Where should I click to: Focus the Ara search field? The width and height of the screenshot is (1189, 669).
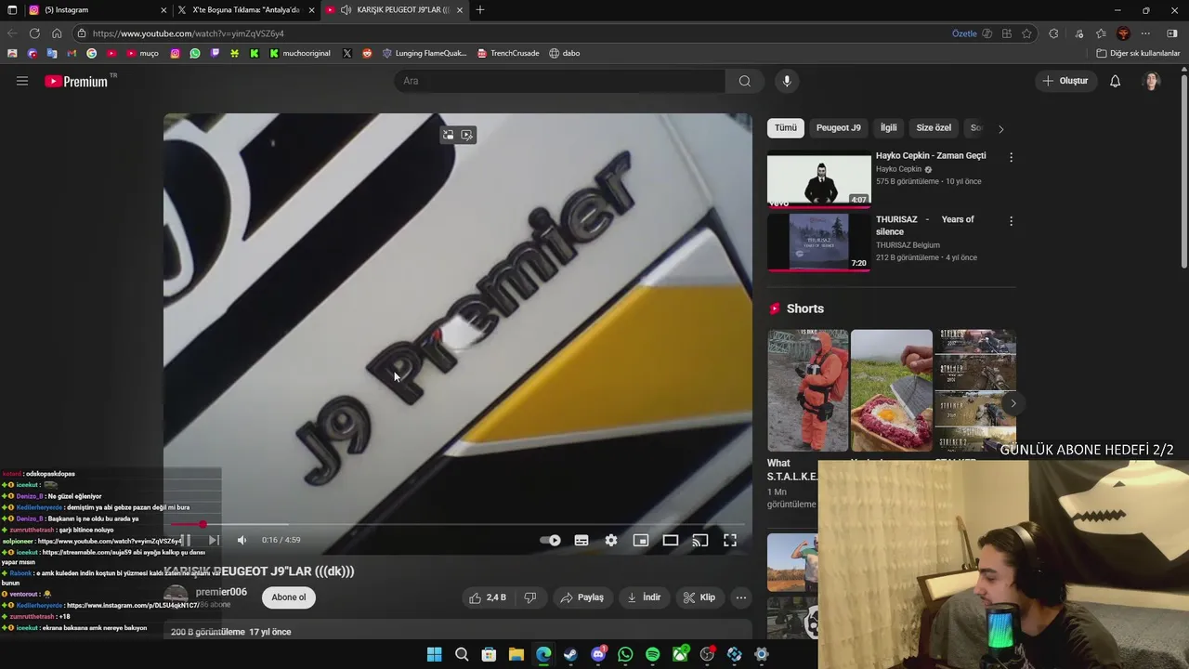560,81
